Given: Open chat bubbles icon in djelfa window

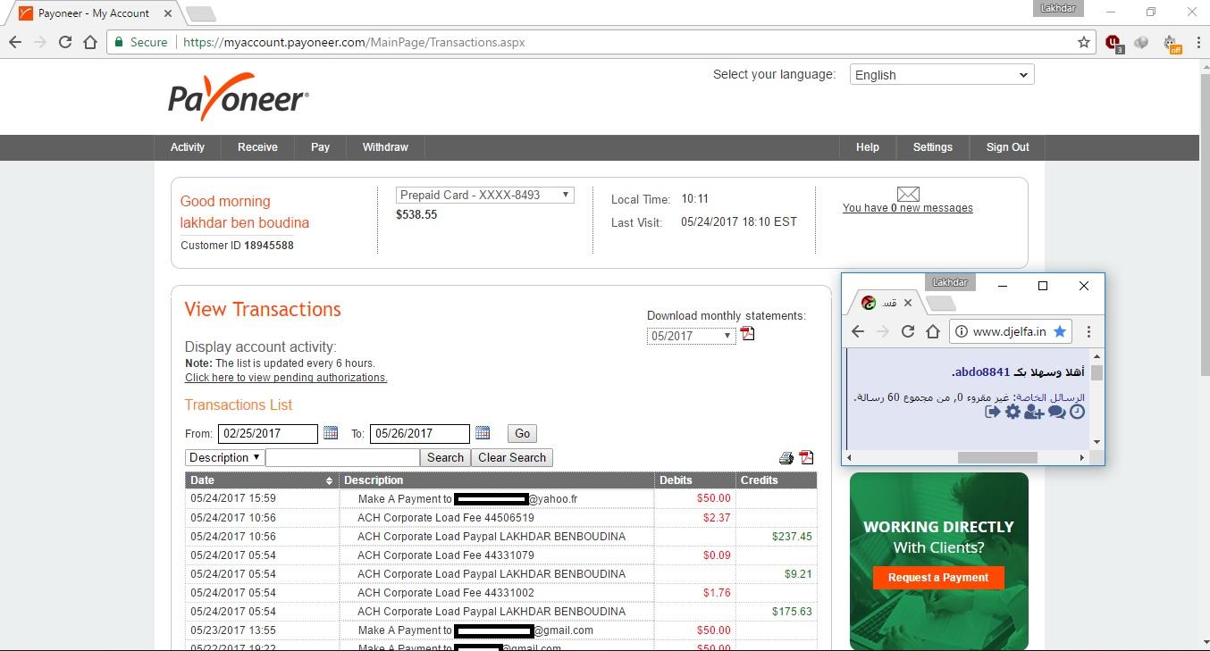Looking at the screenshot, I should [x=1056, y=412].
